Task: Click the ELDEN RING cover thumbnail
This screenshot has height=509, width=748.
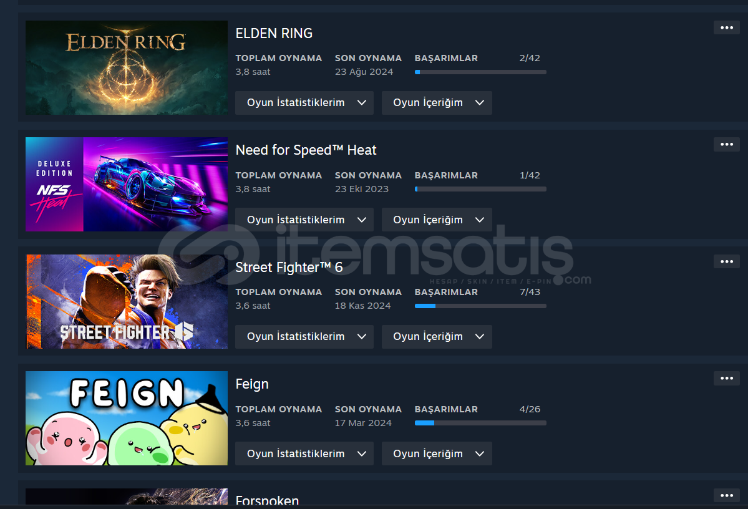Action: point(127,67)
